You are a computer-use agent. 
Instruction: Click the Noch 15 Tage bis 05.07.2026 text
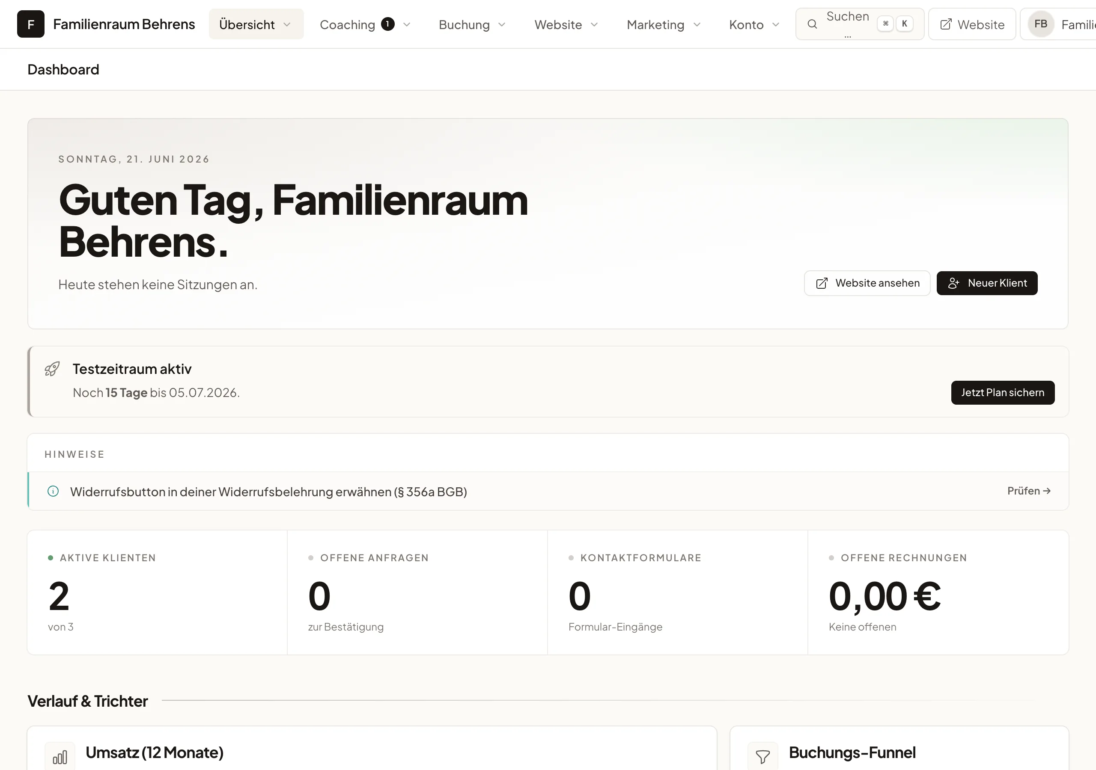click(x=156, y=393)
